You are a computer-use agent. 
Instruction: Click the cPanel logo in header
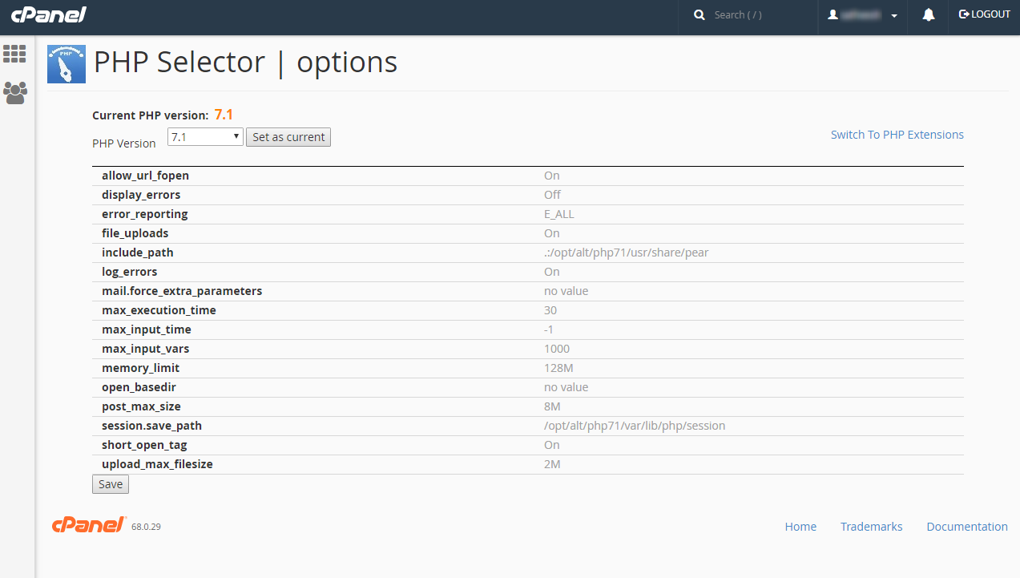48,14
